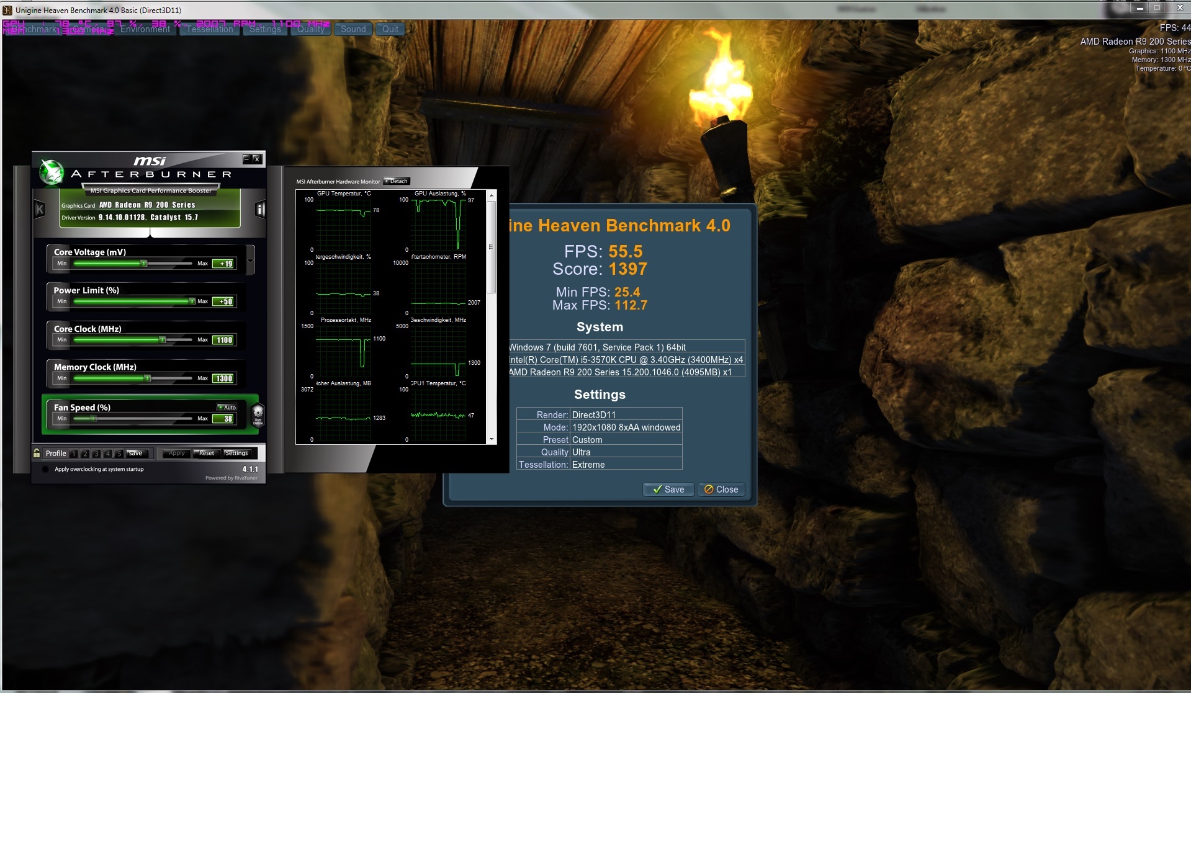Open the Sound menu in Heaven

pyautogui.click(x=353, y=29)
